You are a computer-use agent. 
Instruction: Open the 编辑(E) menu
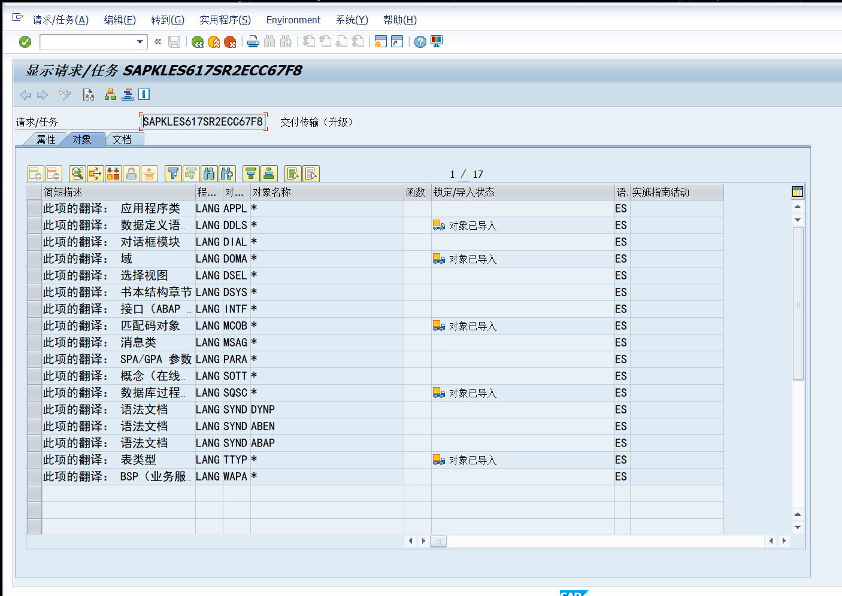click(x=120, y=20)
